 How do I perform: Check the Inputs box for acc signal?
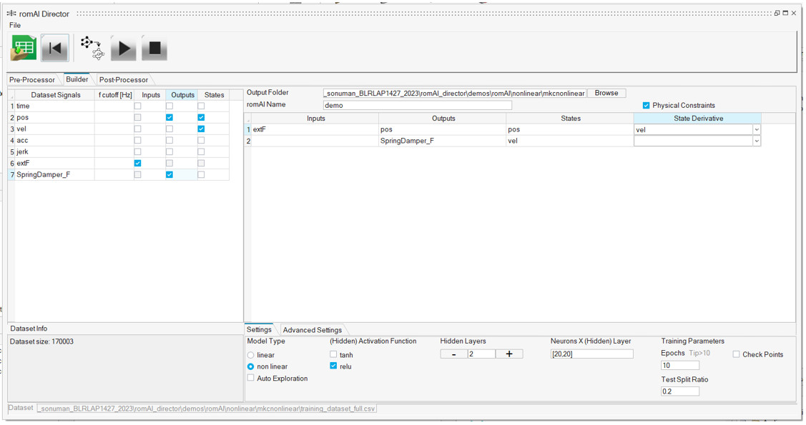(x=138, y=141)
